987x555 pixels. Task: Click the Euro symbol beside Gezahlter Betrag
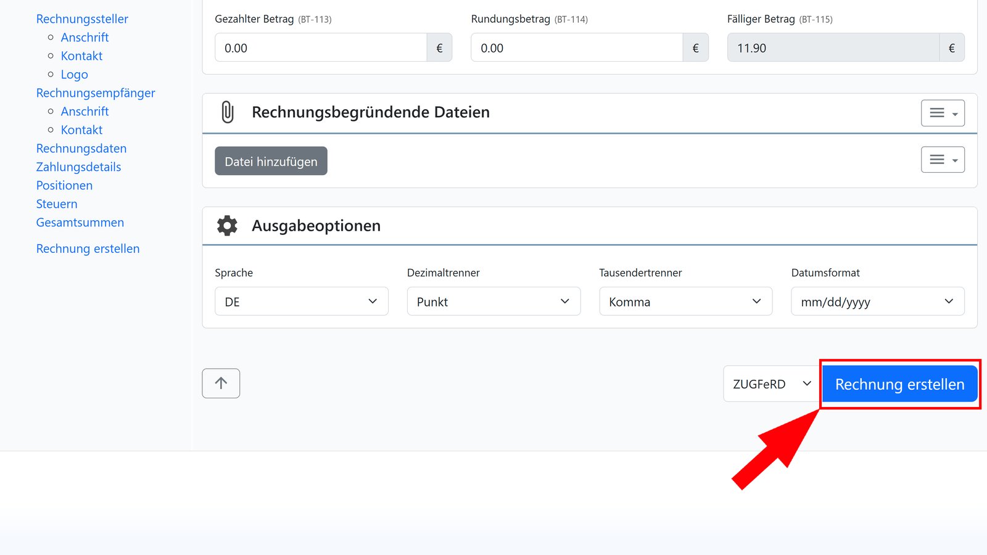click(439, 47)
